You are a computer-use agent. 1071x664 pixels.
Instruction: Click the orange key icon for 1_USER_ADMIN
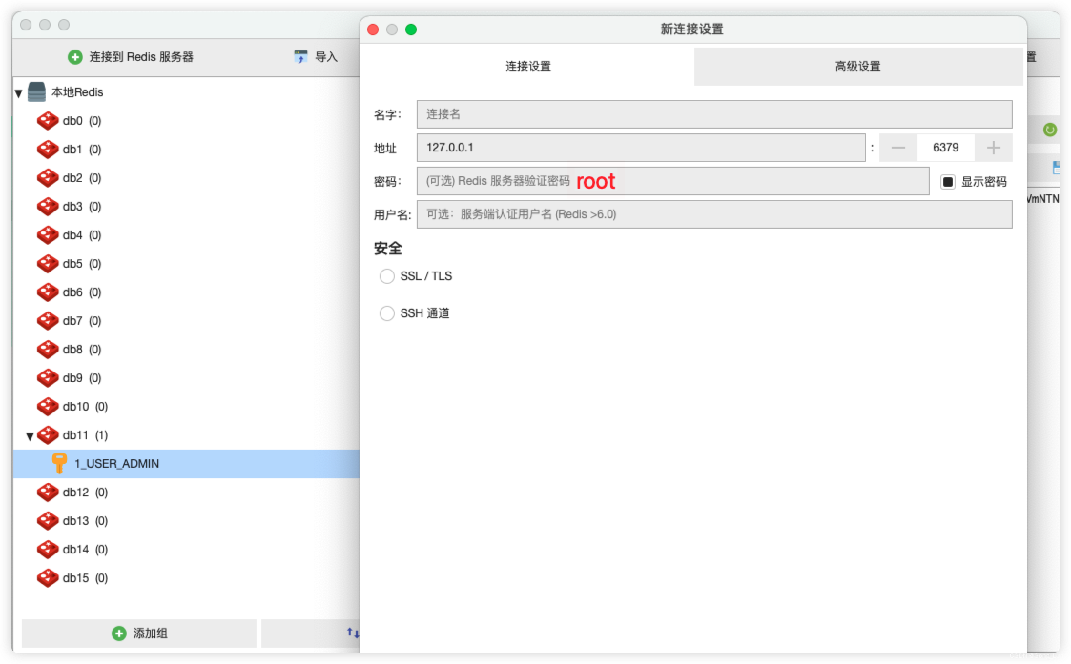59,463
